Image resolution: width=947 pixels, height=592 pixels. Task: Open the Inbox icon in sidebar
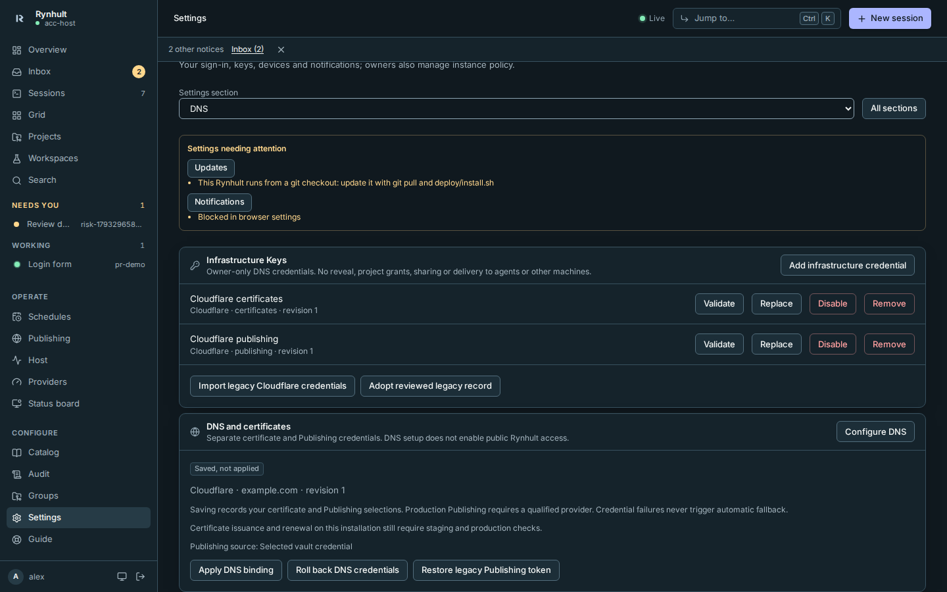(17, 72)
